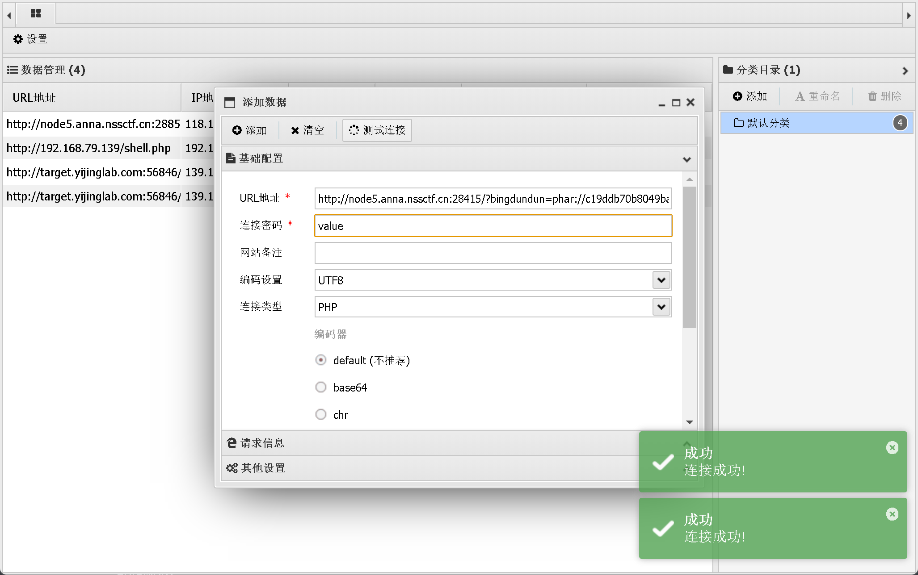This screenshot has width=918, height=575.
Task: Click the 网站备注 input field
Action: (493, 253)
